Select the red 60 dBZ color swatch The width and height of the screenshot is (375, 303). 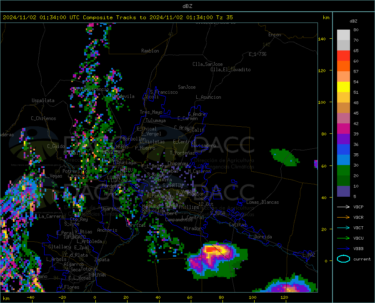click(x=343, y=56)
